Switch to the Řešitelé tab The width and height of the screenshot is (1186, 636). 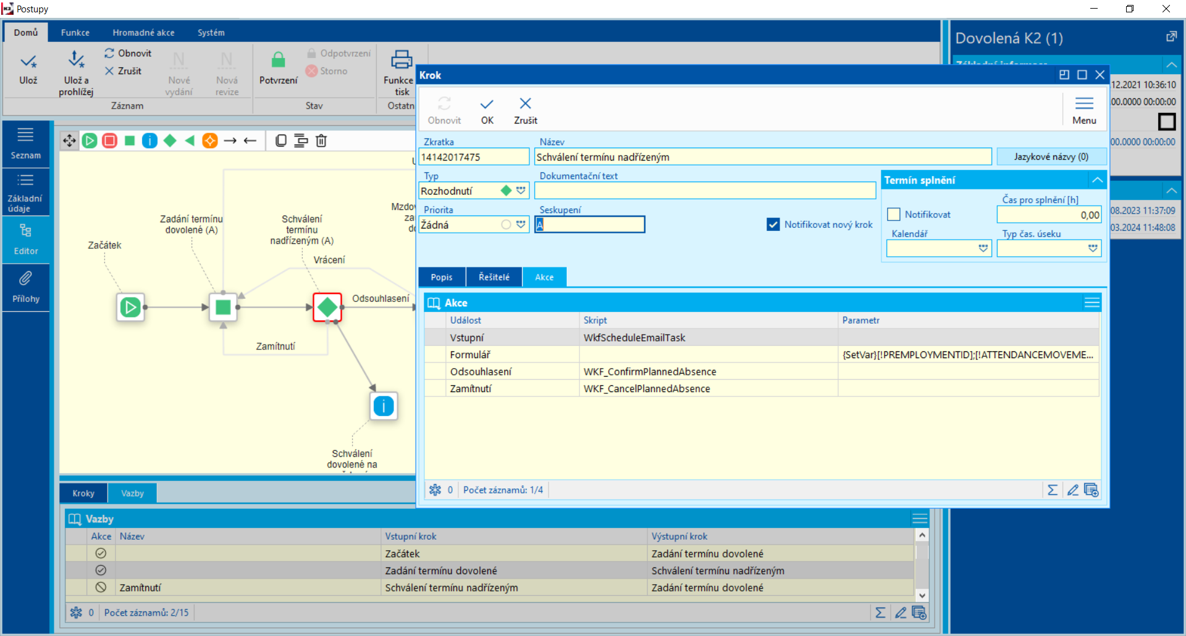point(494,277)
